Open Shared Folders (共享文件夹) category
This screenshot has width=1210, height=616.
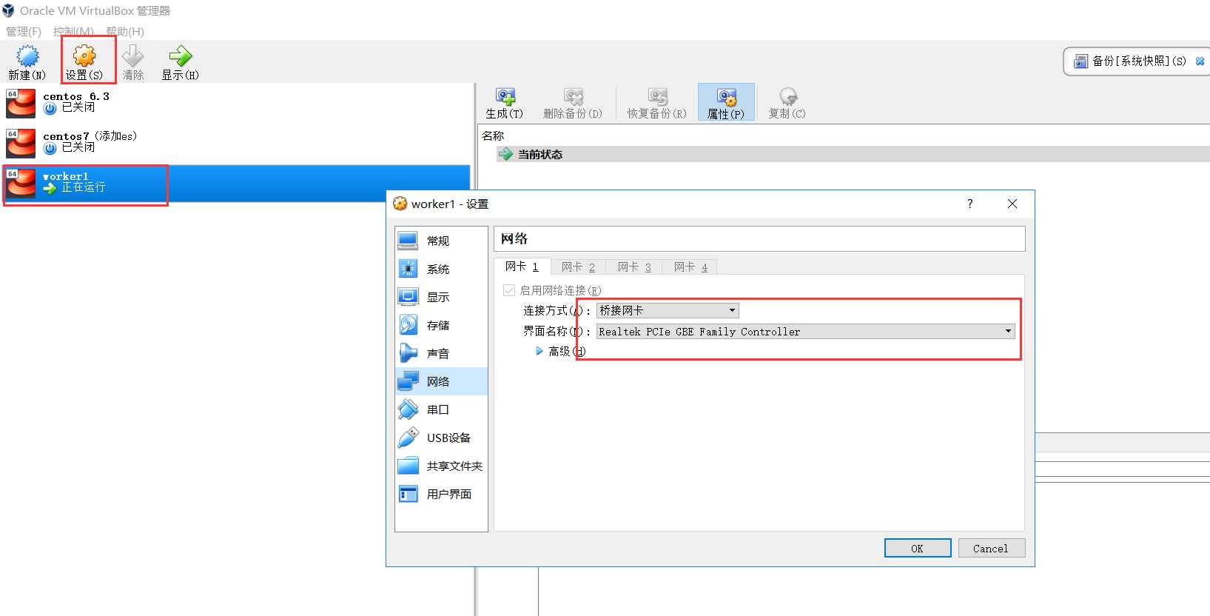tap(441, 466)
